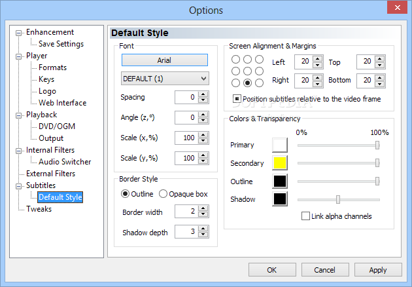This screenshot has height=287, width=412.
Task: Go to the Tweaks settings page
Action: (x=39, y=209)
